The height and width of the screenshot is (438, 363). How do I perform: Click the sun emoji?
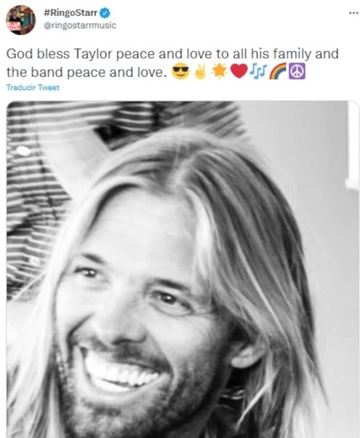[x=219, y=71]
